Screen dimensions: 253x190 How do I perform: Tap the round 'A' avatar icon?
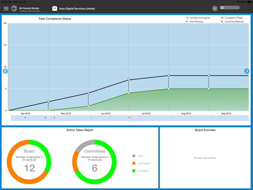(215, 8)
